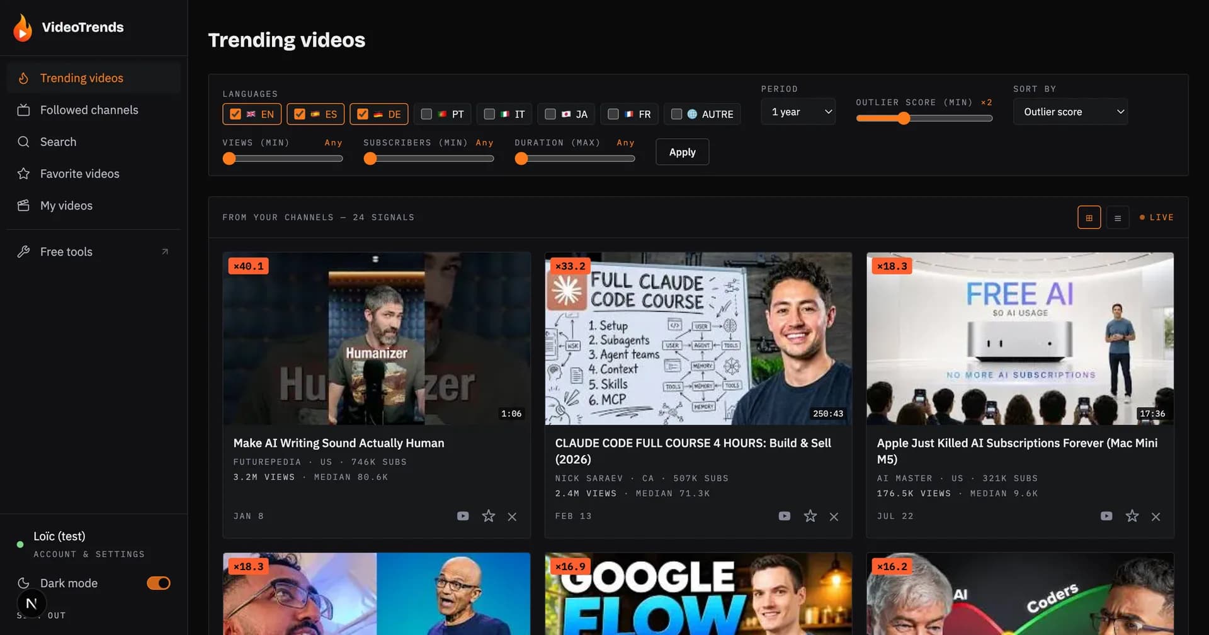Go to My videos
Viewport: 1209px width, 635px height.
94,206
